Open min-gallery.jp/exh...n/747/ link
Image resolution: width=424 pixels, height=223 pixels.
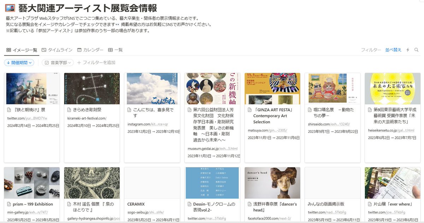(28, 212)
